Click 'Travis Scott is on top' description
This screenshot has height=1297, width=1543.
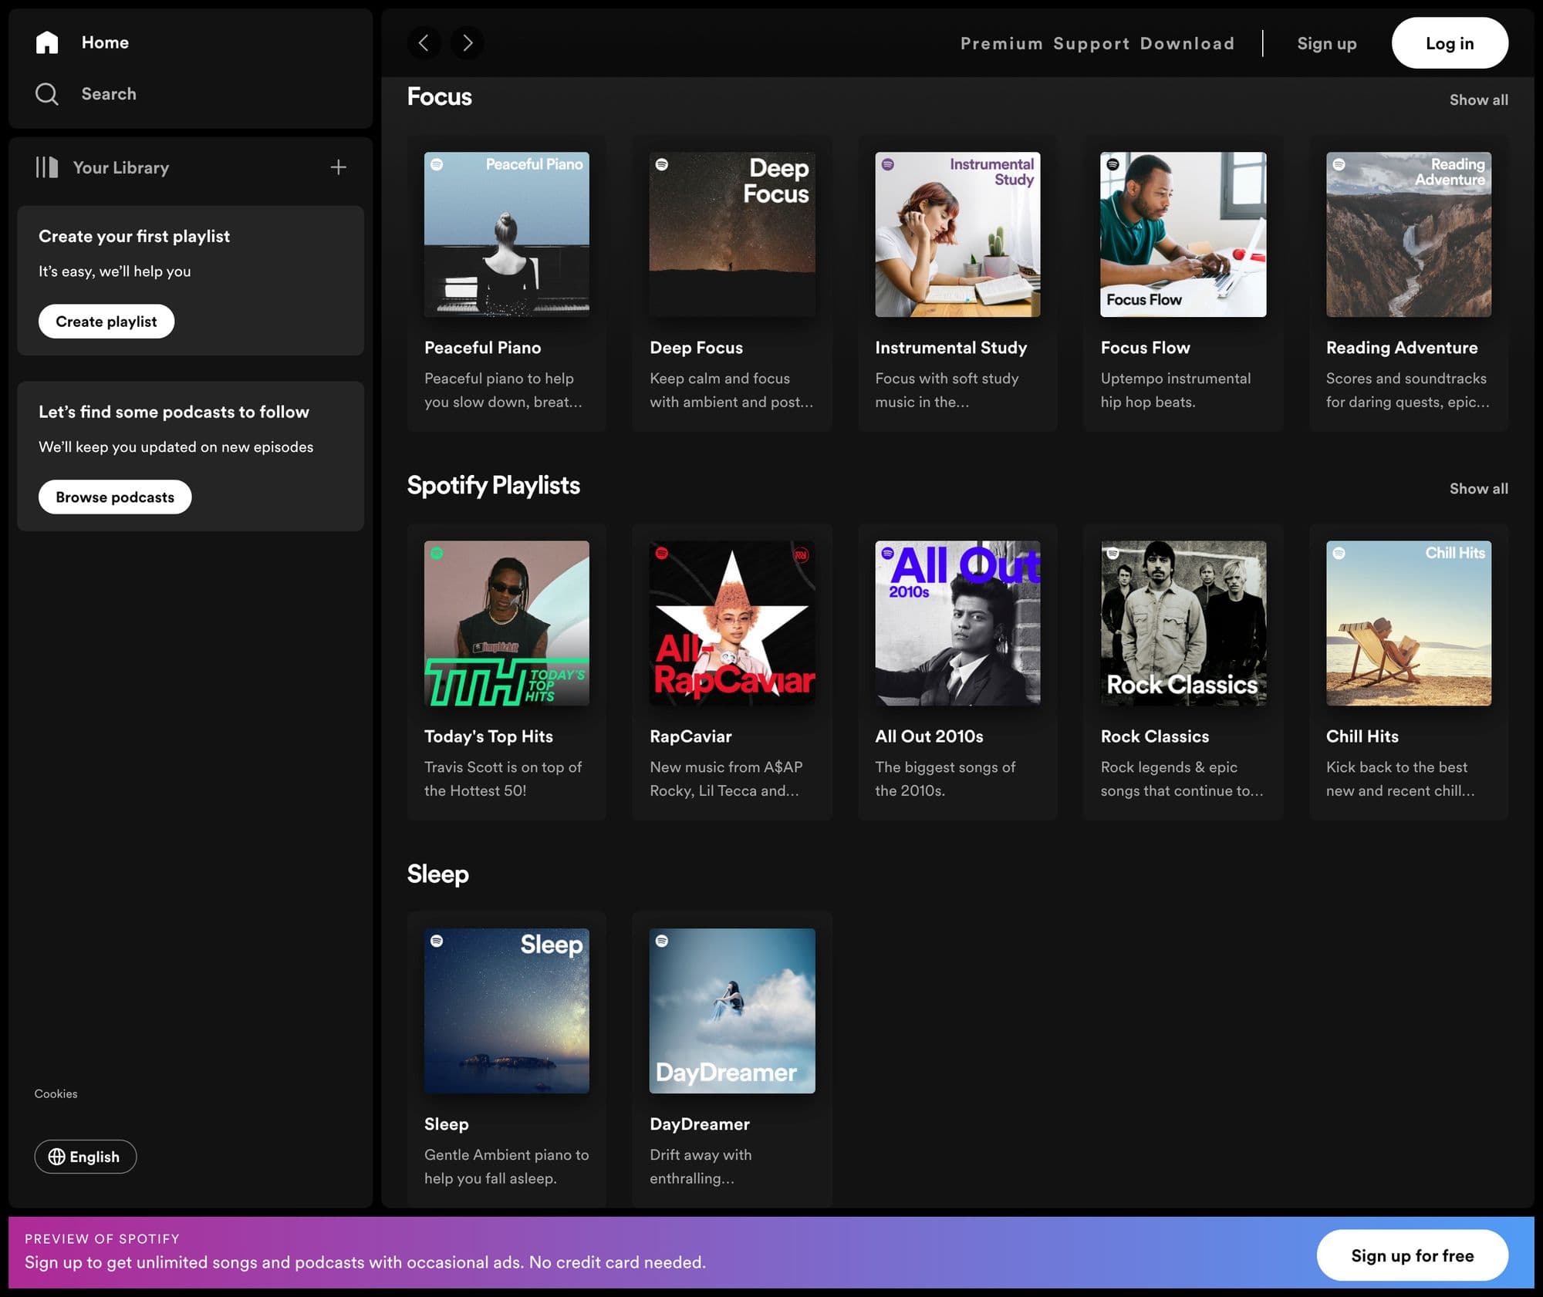(x=503, y=779)
